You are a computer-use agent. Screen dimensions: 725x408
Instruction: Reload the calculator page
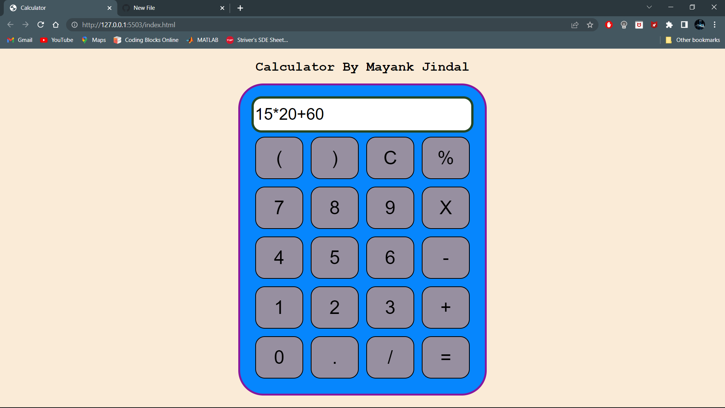click(40, 25)
